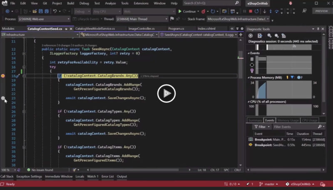Open the Immediate Window tab
333x190 pixels.
[59, 176]
